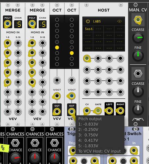The width and height of the screenshot is (149, 164).
Task: Click the CHAN display on second Merge module
Action: point(43,24)
